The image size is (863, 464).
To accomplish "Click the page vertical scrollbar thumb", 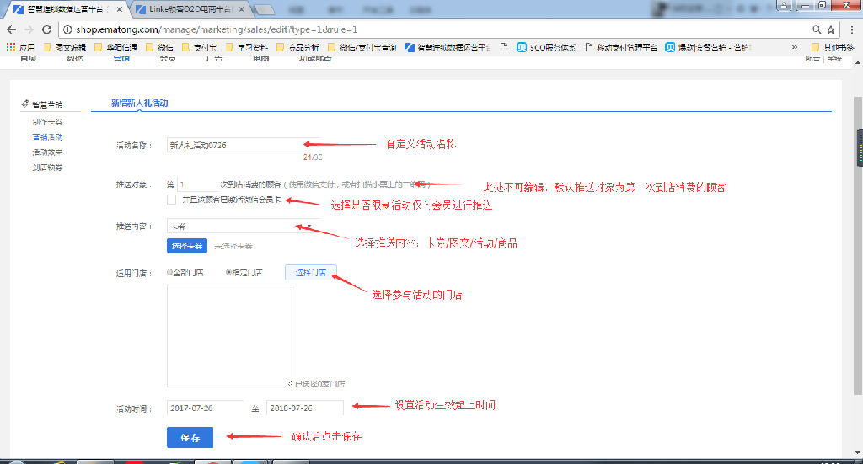I will point(858,245).
